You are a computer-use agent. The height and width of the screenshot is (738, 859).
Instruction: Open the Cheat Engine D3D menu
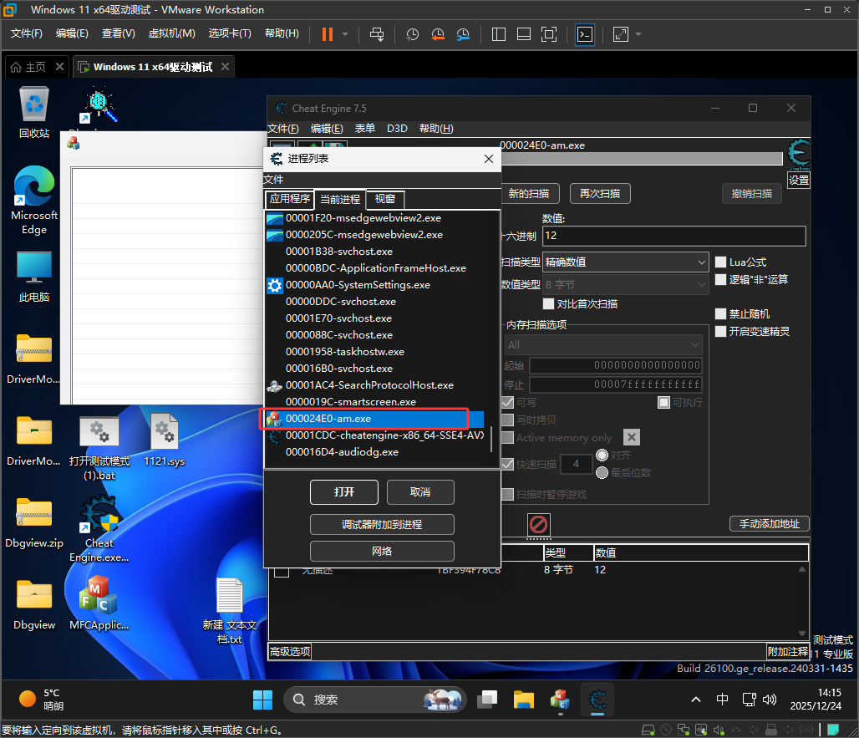397,128
